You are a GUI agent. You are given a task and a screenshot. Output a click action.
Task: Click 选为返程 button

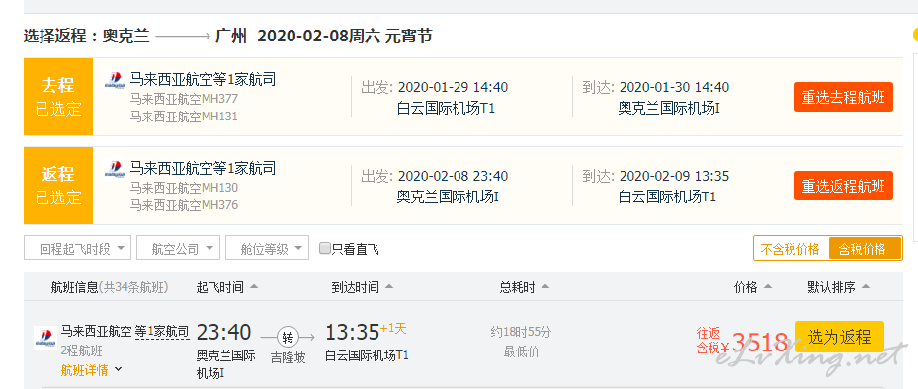point(840,337)
